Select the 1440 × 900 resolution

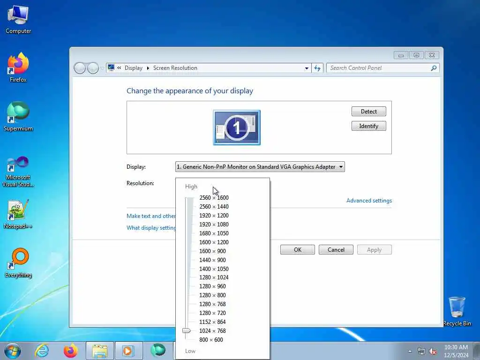click(x=212, y=260)
